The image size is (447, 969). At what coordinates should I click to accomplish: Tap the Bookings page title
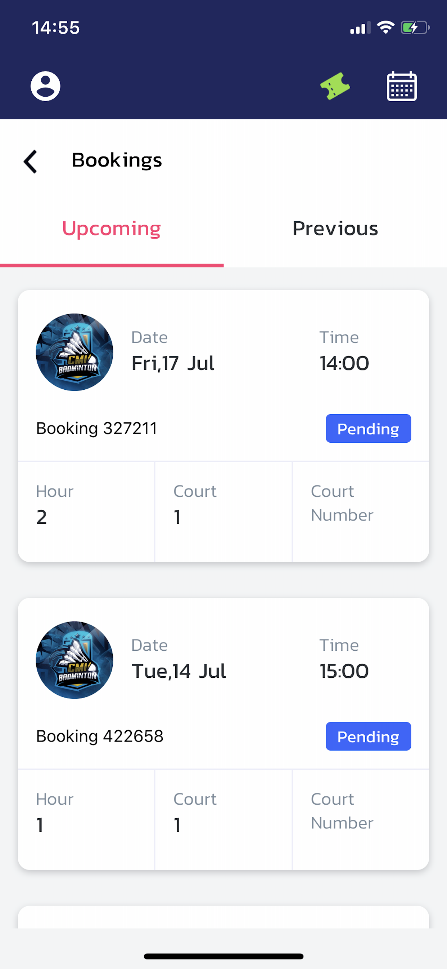click(x=117, y=160)
